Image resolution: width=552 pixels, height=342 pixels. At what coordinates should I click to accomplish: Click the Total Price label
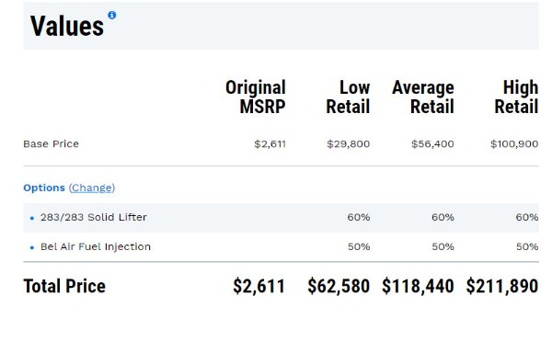tap(64, 286)
